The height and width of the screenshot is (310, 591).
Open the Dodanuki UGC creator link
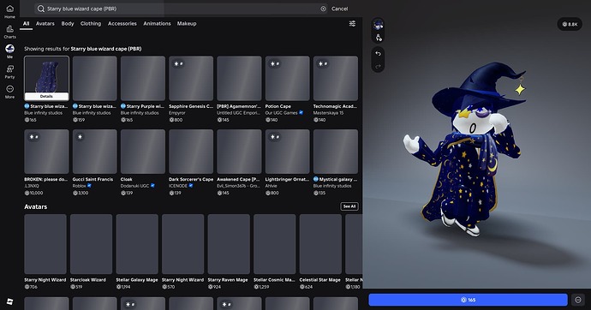(135, 186)
